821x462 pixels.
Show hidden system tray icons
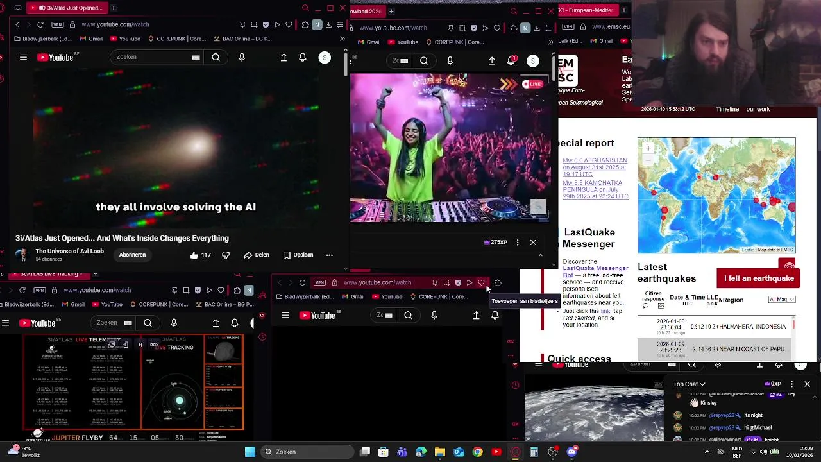point(707,452)
